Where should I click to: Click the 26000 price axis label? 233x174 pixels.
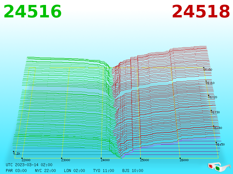(x=184, y=160)
